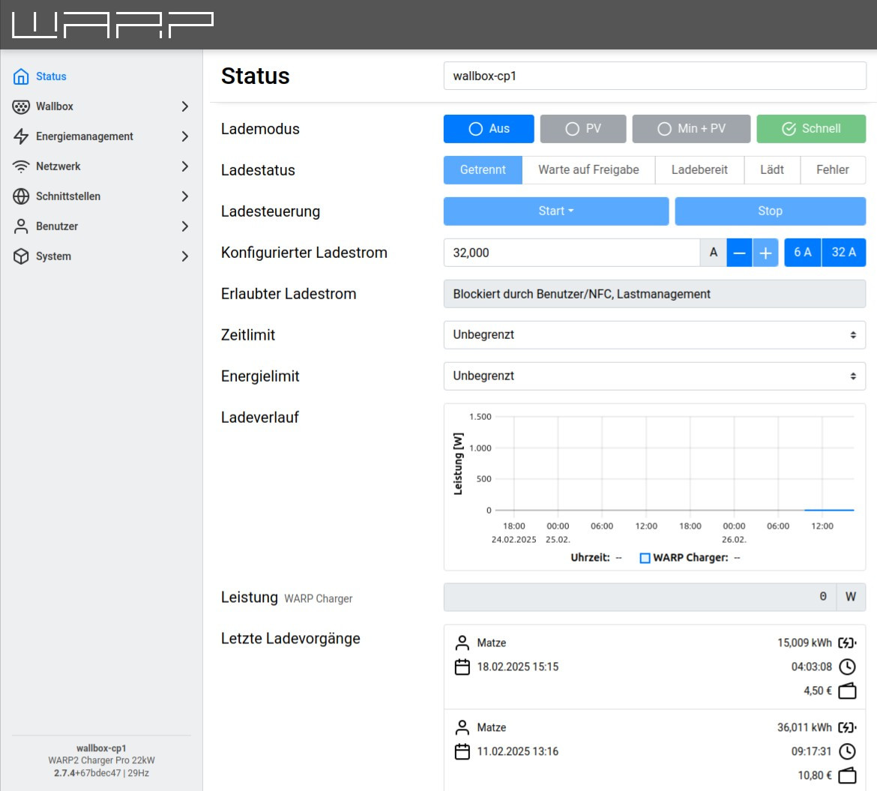Click the Wallbox connector icon
The width and height of the screenshot is (877, 791).
pyautogui.click(x=21, y=106)
